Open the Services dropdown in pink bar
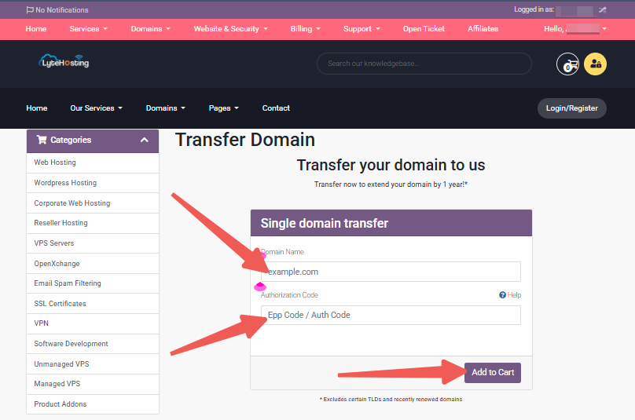The height and width of the screenshot is (420, 635). [88, 29]
